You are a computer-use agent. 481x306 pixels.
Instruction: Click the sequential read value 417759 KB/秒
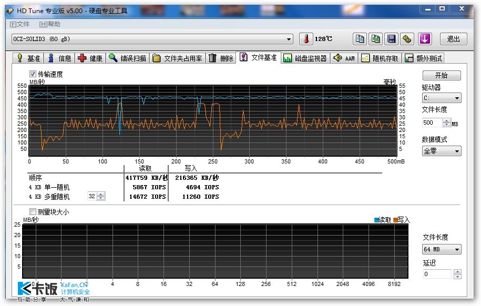click(146, 178)
